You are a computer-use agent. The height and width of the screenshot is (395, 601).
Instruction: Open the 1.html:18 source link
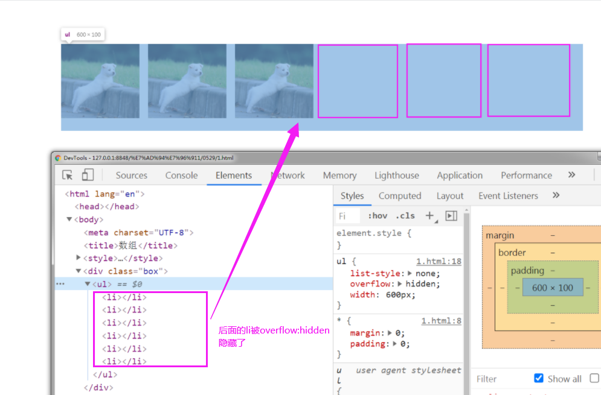(439, 261)
